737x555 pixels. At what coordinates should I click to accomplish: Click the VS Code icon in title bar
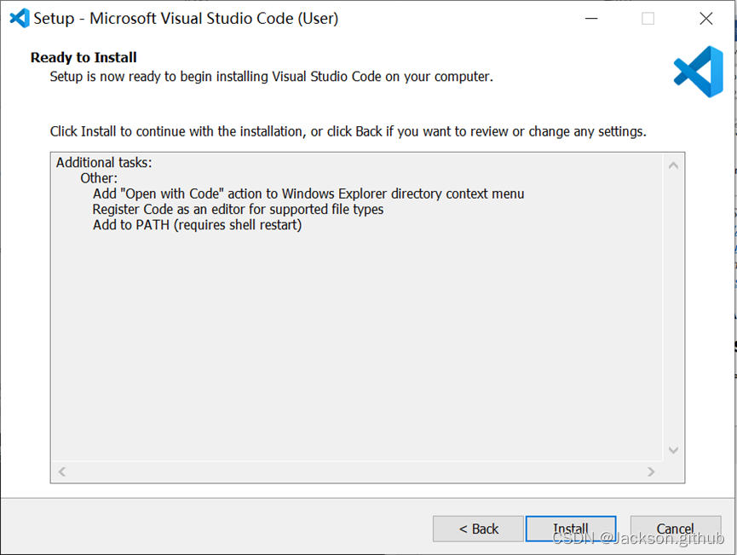[x=20, y=18]
